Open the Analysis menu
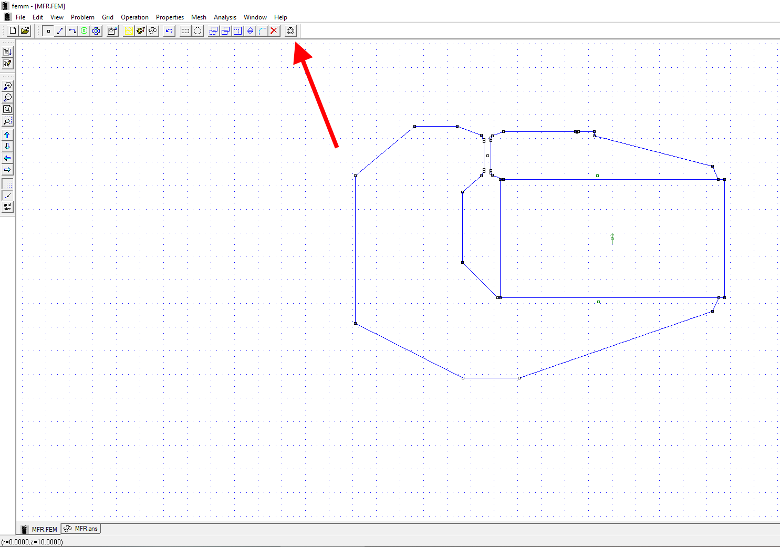Image resolution: width=780 pixels, height=547 pixels. 225,17
